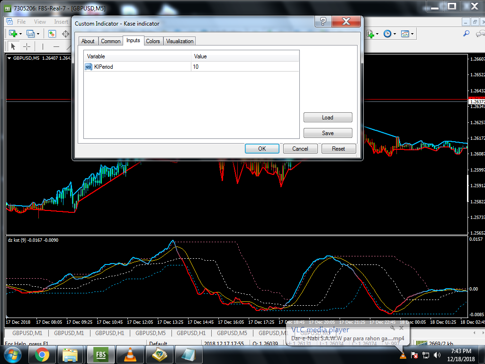Screen dimensions: 485x364
Task: Select the vertical line drawing tool
Action: (43, 46)
